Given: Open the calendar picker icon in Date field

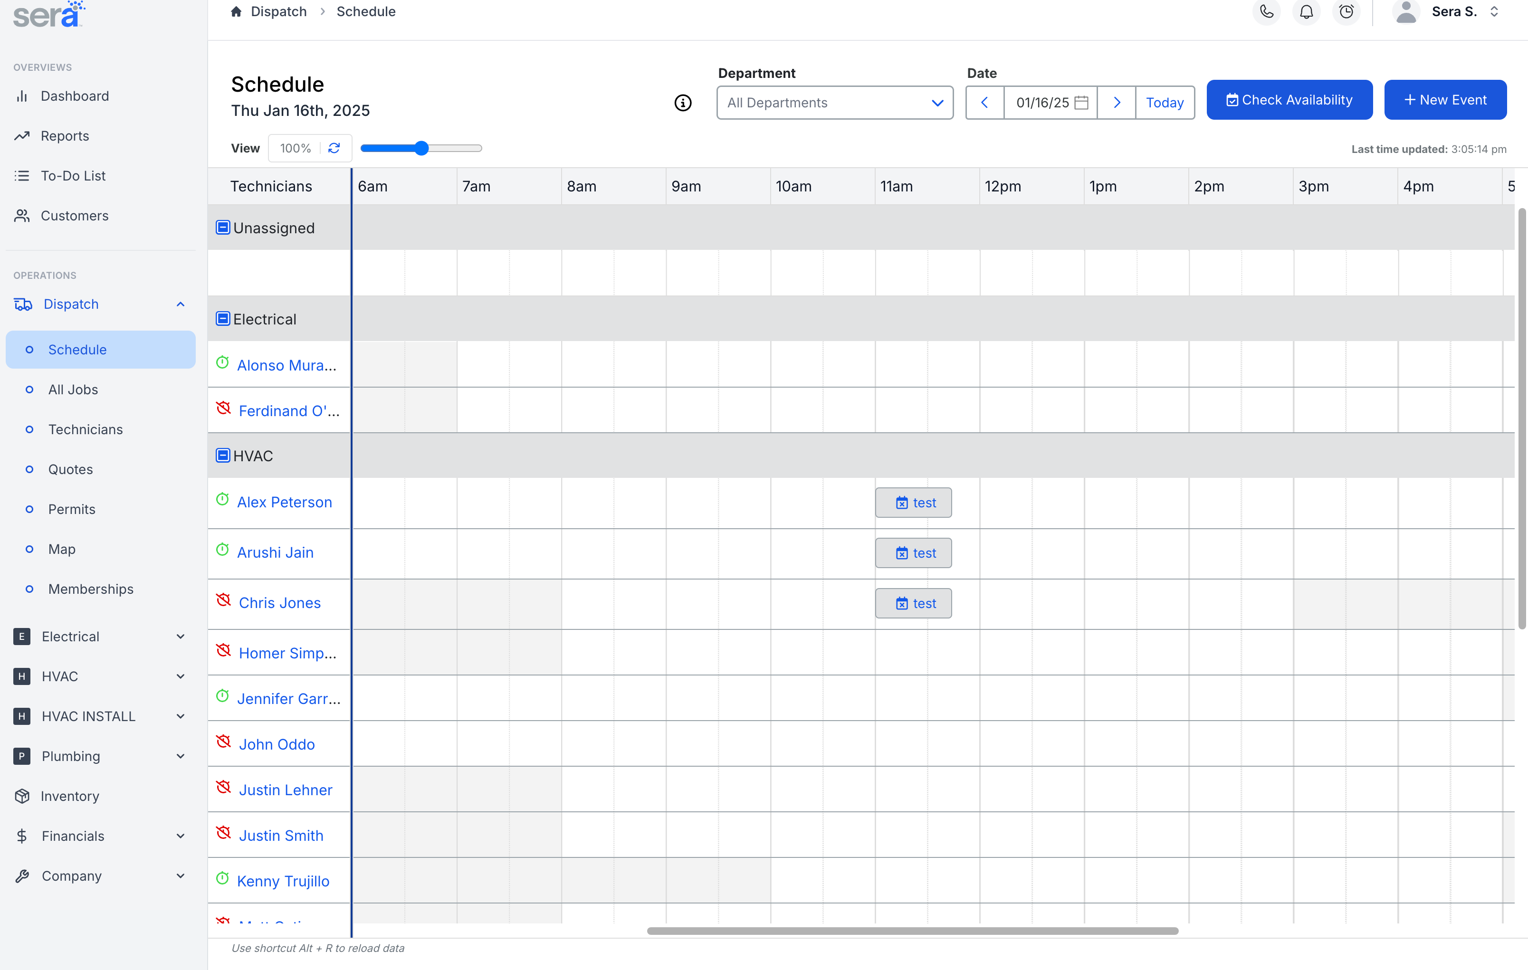Looking at the screenshot, I should pyautogui.click(x=1081, y=103).
